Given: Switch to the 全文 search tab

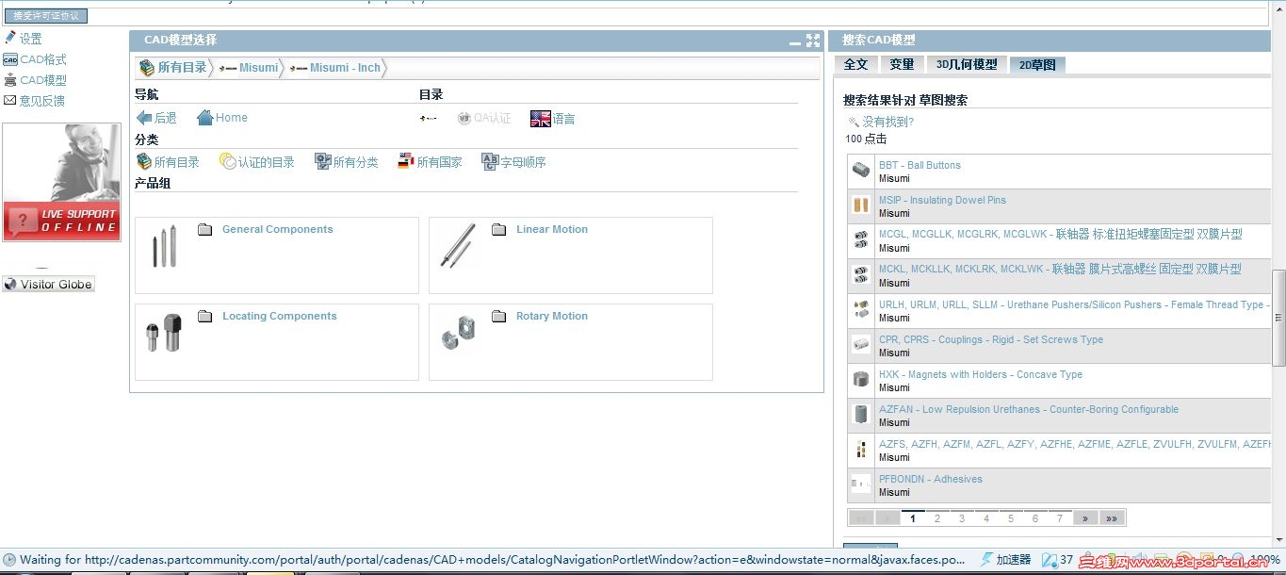Looking at the screenshot, I should [855, 64].
